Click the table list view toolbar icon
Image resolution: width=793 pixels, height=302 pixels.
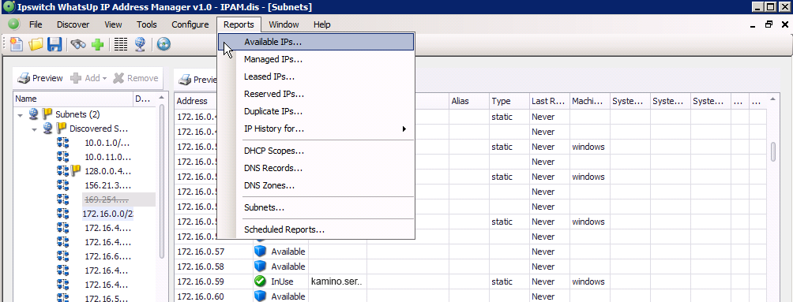point(120,44)
